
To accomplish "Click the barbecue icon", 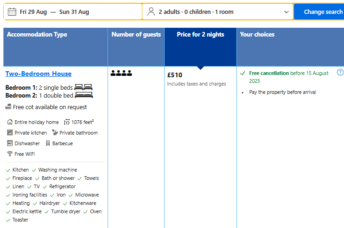I will point(48,143).
